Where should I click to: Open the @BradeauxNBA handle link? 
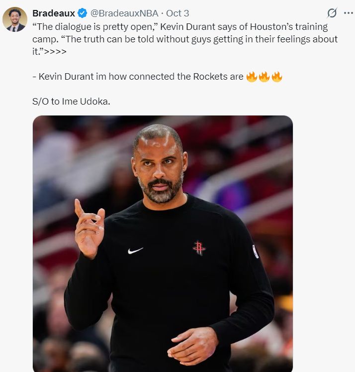124,13
